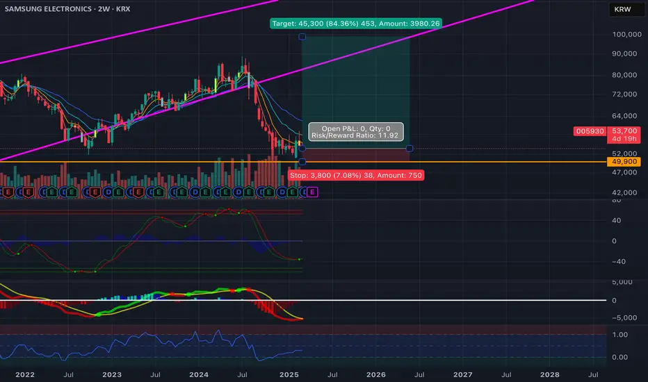Click the green earnings E marker above Jul 2022
Image resolution: width=648 pixels, height=382 pixels.
[x=72, y=192]
